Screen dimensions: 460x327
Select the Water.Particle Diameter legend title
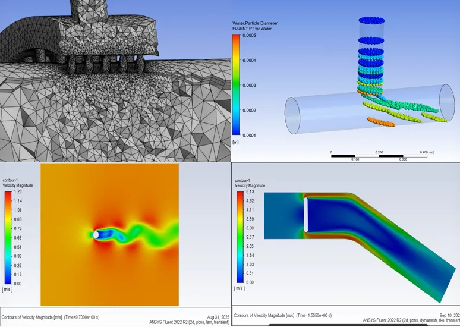point(254,23)
